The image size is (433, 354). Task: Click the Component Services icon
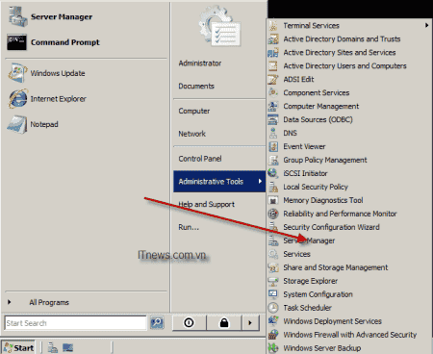tap(273, 92)
